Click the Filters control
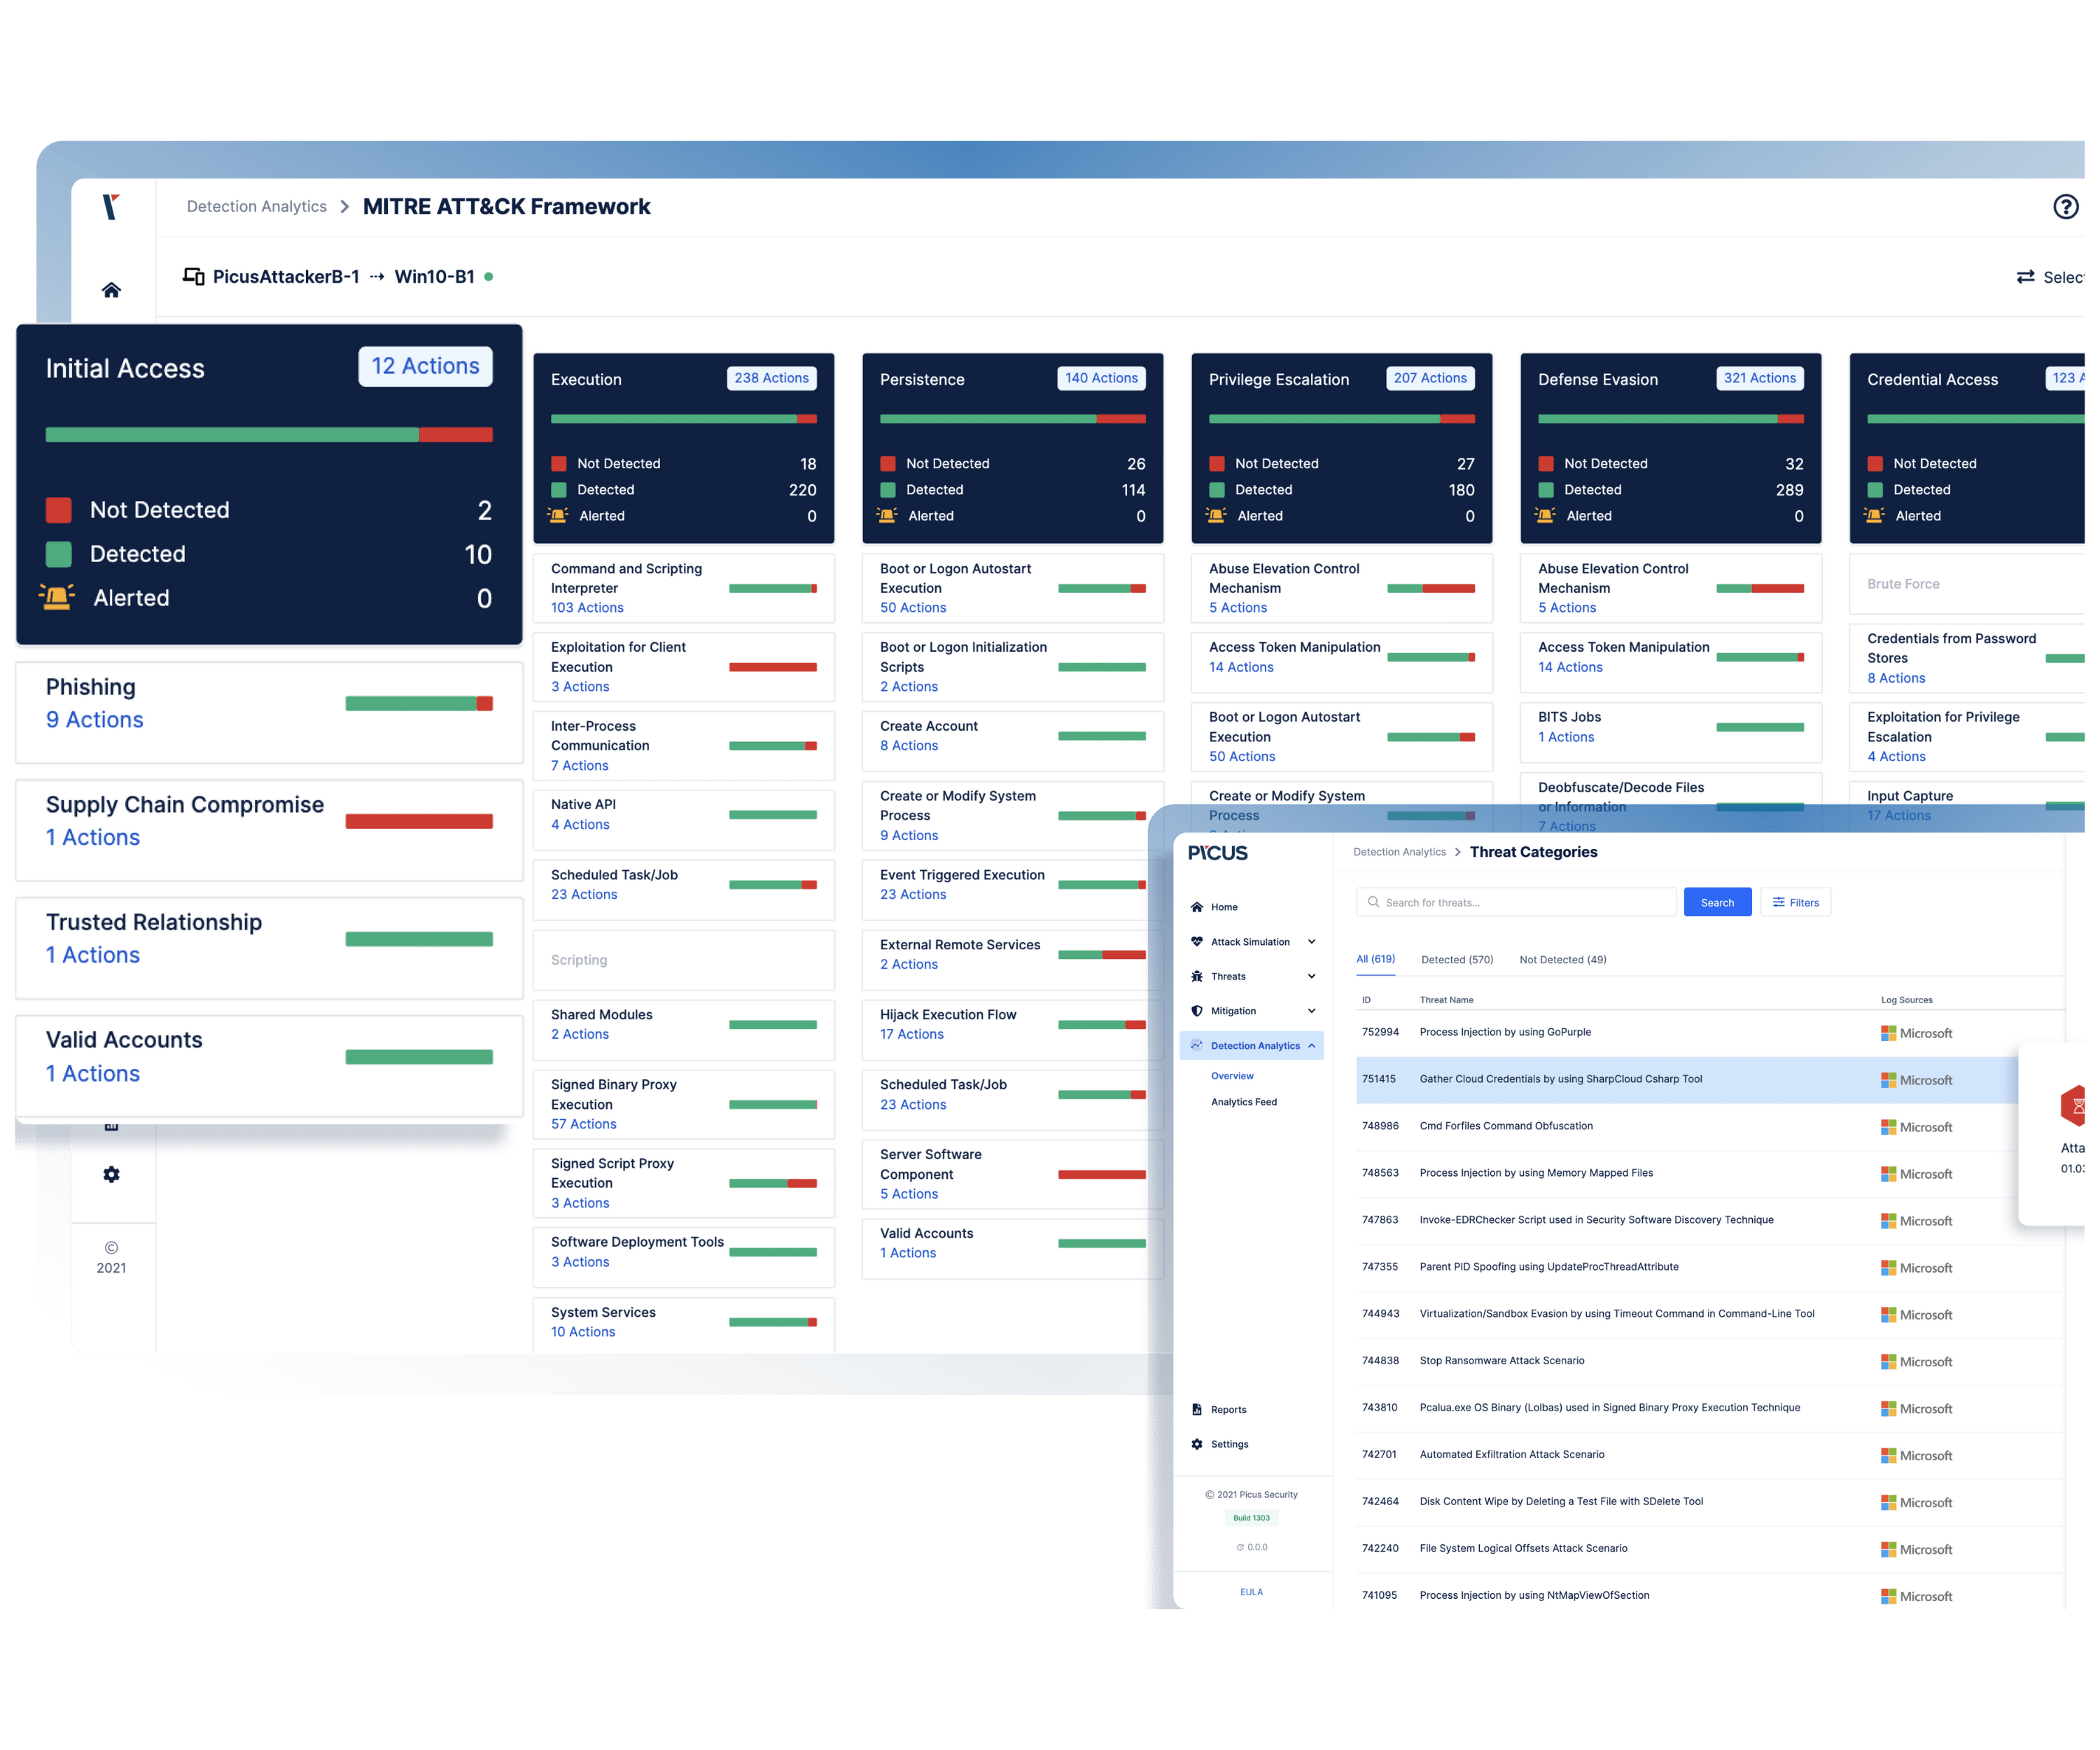2100x1750 pixels. point(1796,901)
